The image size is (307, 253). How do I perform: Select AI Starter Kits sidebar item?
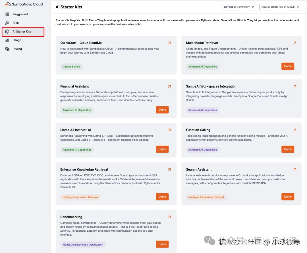pyautogui.click(x=23, y=32)
